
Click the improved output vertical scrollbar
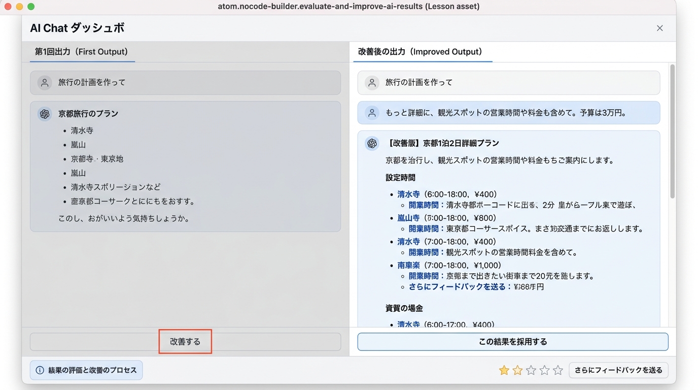673,132
